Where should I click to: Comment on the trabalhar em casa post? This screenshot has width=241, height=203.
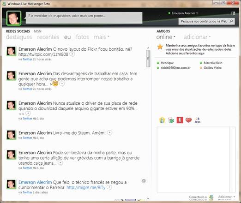(x=62, y=84)
